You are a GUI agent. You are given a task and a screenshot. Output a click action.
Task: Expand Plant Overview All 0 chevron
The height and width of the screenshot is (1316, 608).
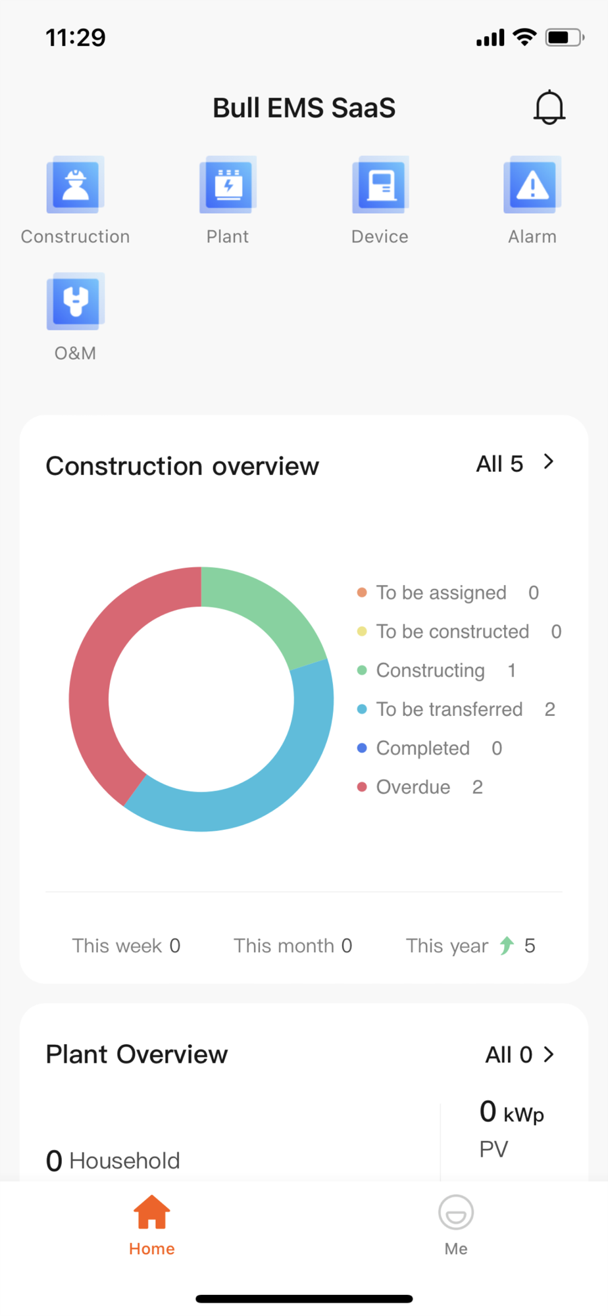point(548,1055)
